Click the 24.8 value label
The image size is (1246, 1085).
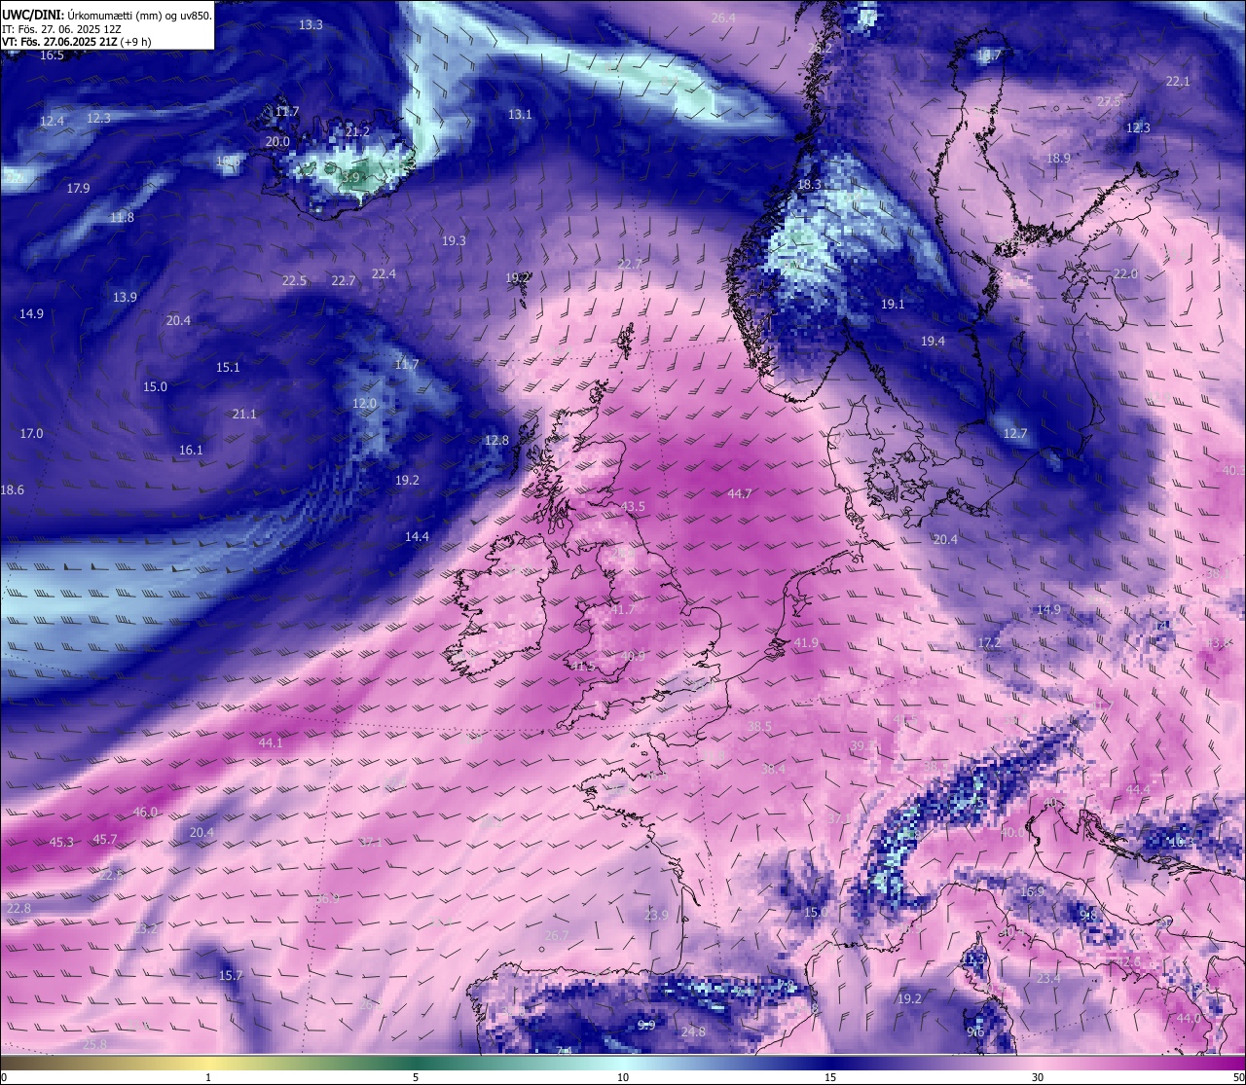(693, 1032)
